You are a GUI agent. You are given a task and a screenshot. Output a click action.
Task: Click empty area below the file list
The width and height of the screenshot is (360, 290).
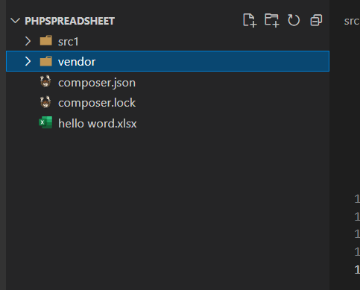pyautogui.click(x=168, y=209)
